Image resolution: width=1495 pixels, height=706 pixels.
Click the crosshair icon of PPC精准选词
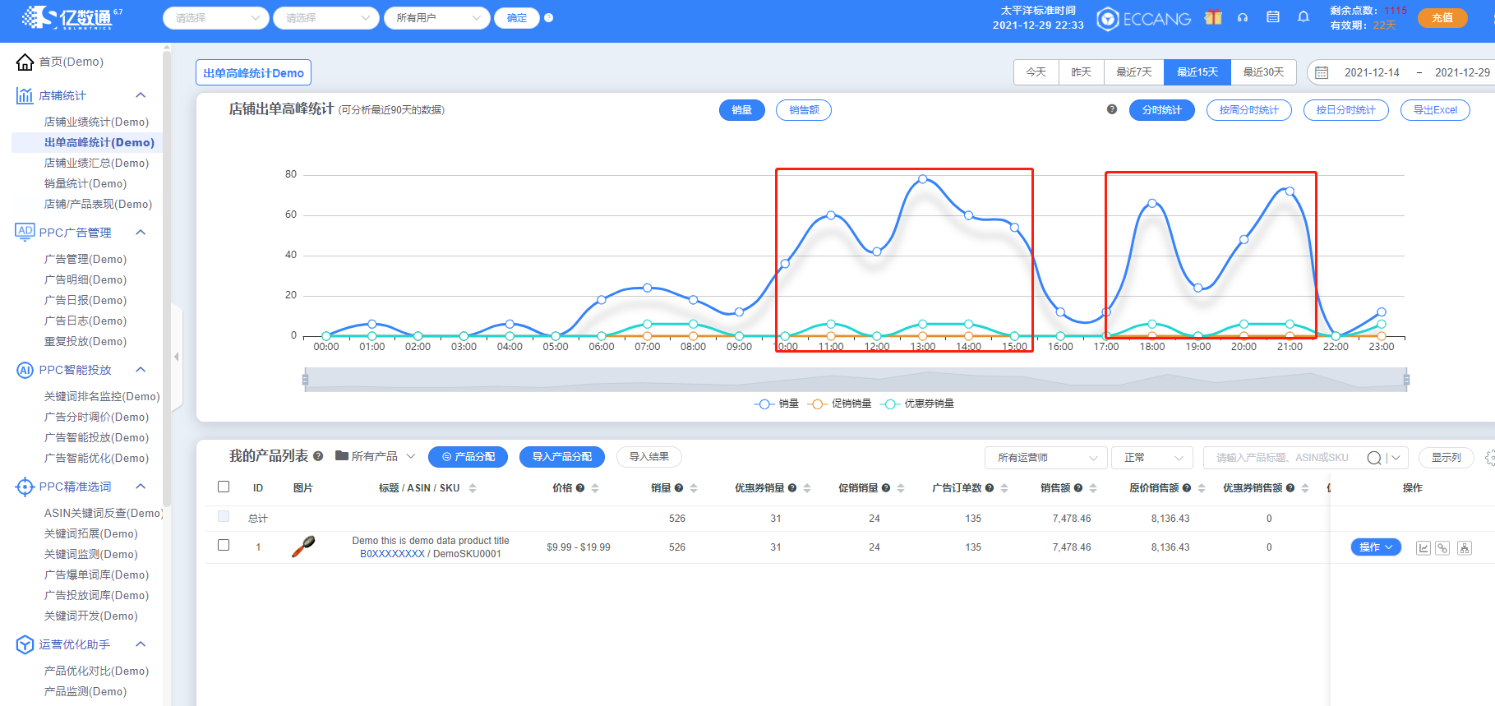pos(25,487)
